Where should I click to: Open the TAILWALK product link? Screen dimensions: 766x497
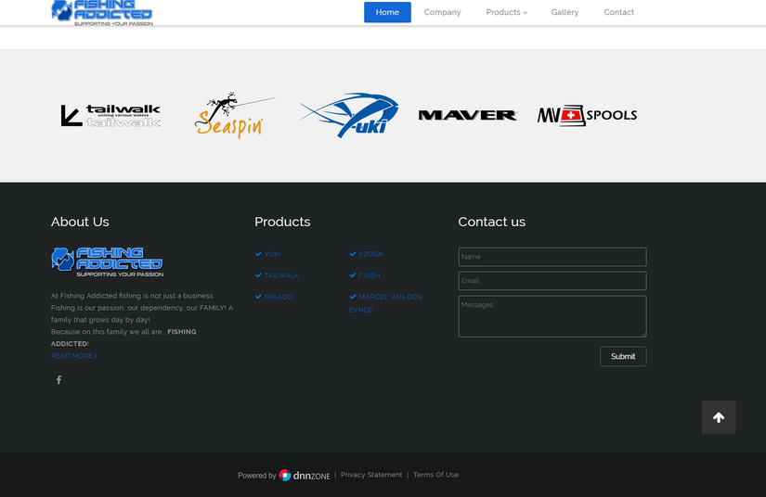click(281, 275)
